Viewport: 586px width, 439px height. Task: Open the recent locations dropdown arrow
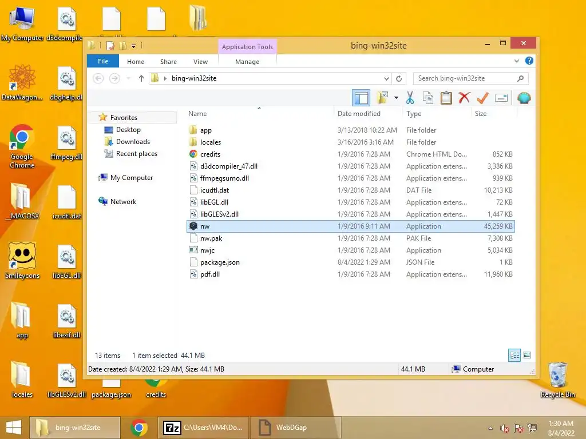click(129, 78)
